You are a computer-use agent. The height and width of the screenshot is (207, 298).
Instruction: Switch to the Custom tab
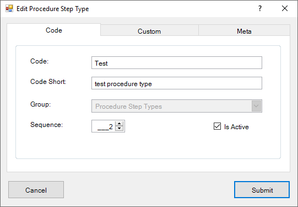pos(149,31)
